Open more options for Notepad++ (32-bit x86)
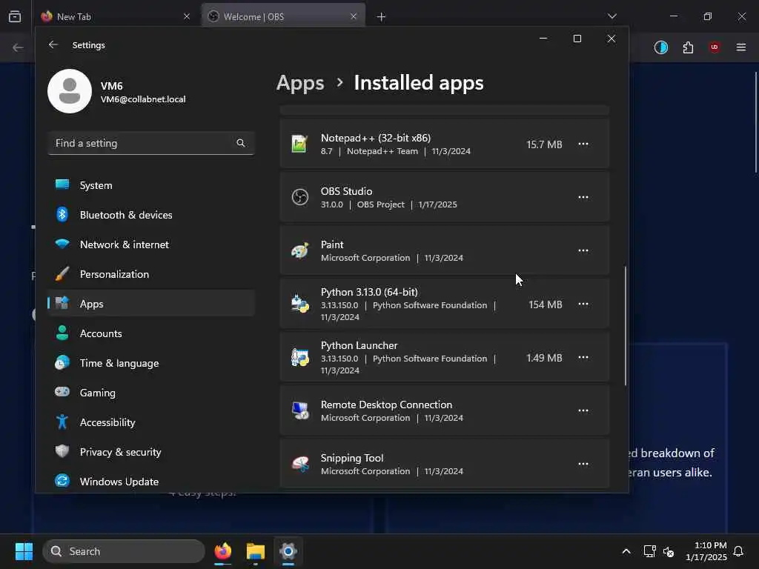 tap(583, 144)
